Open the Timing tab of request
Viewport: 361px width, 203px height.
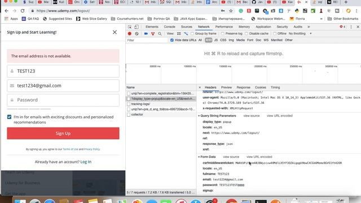click(x=275, y=87)
